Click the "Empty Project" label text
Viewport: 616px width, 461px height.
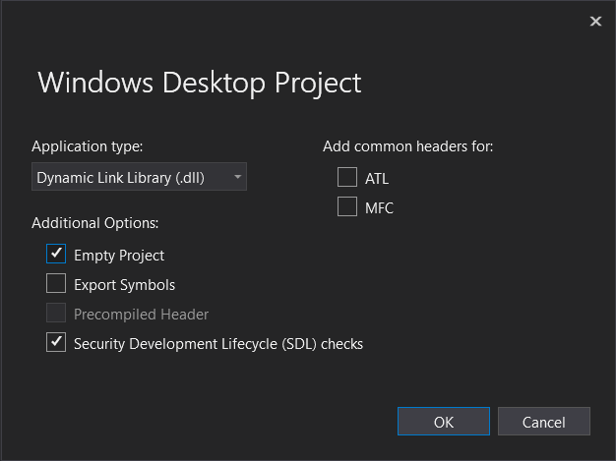click(x=119, y=256)
